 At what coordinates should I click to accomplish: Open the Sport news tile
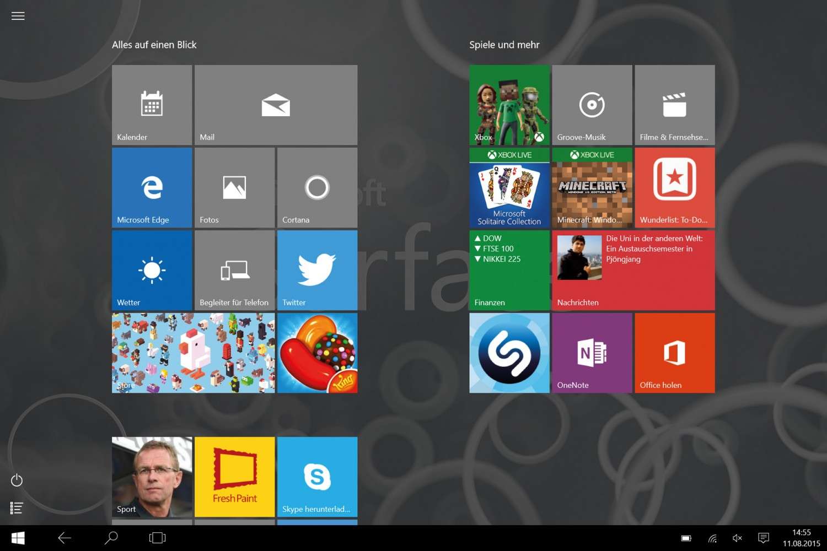click(152, 477)
